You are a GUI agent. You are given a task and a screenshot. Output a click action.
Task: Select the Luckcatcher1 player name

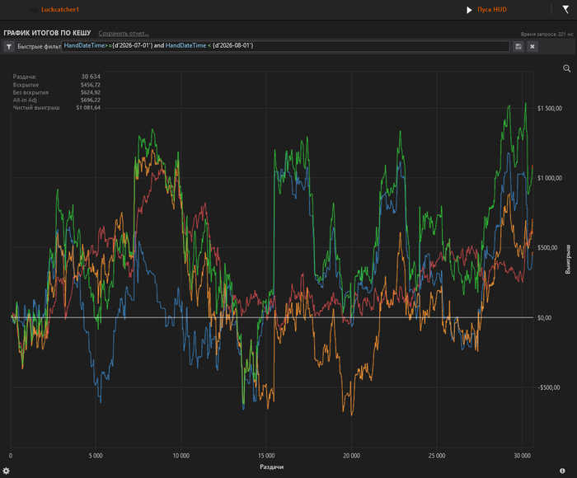[x=60, y=10]
